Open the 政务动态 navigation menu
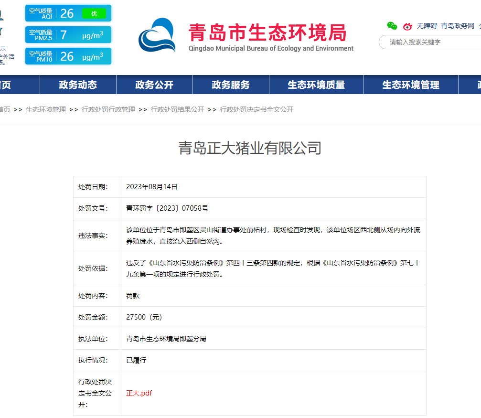This screenshot has height=418, width=481. click(x=78, y=85)
